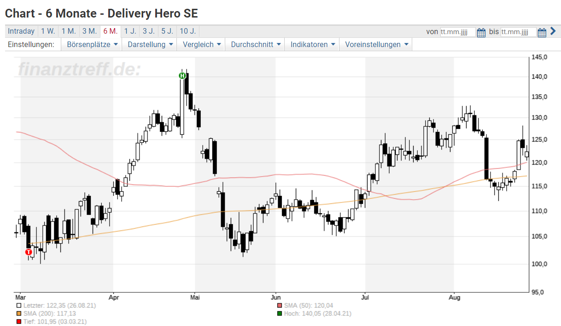The height and width of the screenshot is (326, 561).
Task: Focus the 'bis' end date input field
Action: pos(519,32)
